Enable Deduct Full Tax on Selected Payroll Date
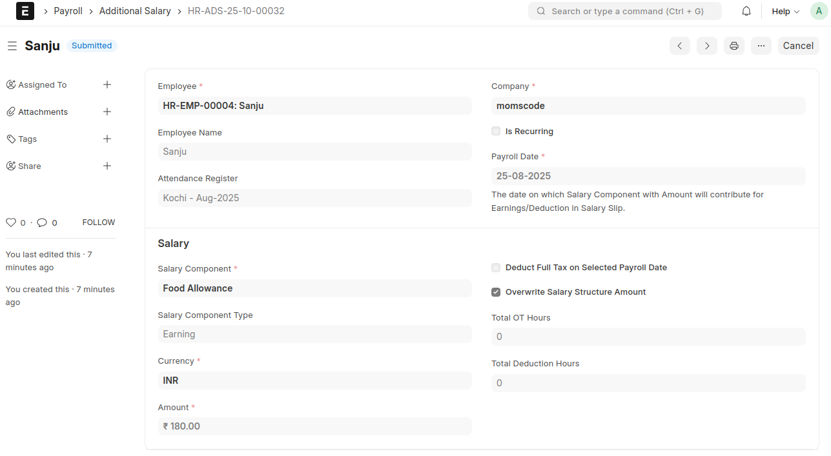This screenshot has width=831, height=456. [x=496, y=268]
